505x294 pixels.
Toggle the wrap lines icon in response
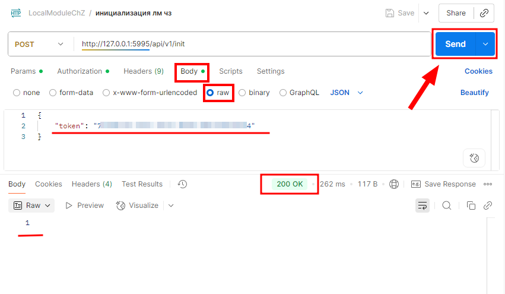click(423, 206)
